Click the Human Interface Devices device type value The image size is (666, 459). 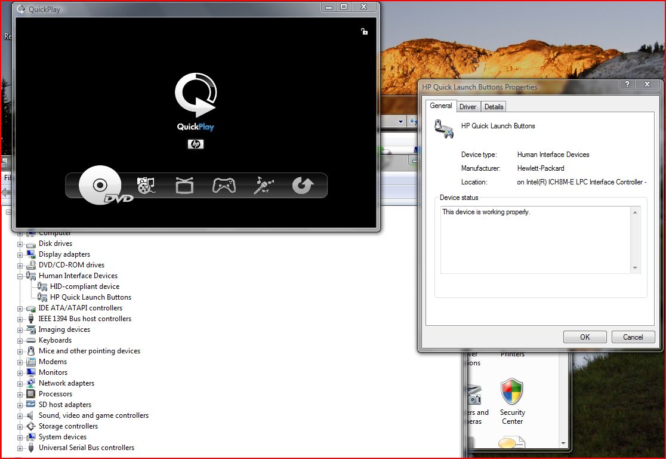pyautogui.click(x=553, y=155)
